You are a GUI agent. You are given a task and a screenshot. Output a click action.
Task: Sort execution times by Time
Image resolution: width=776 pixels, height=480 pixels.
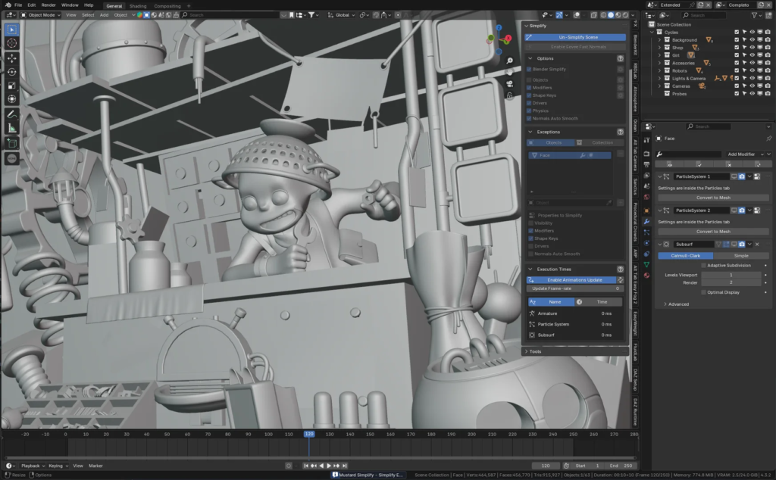[598, 302]
